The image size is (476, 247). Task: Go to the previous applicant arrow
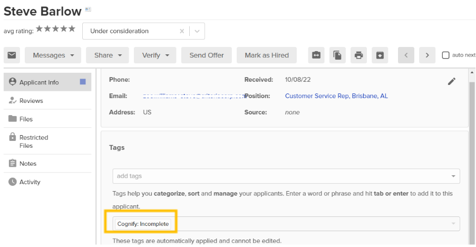406,55
